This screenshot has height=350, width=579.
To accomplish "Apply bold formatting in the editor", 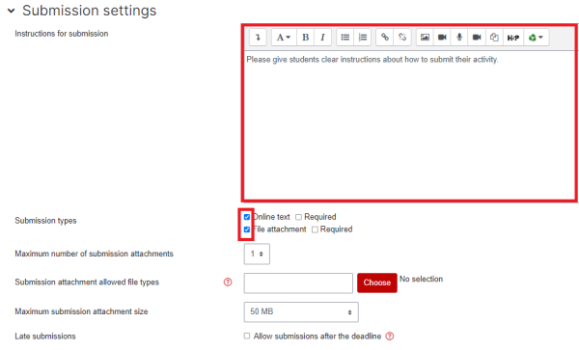I will [305, 38].
